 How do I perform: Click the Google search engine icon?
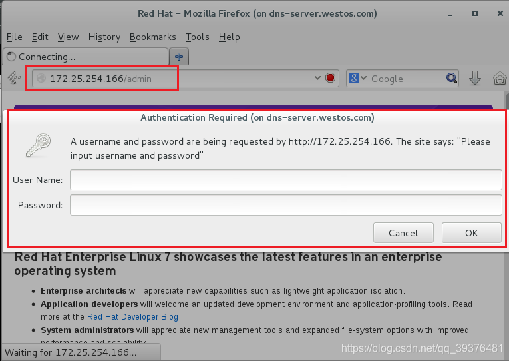click(353, 78)
